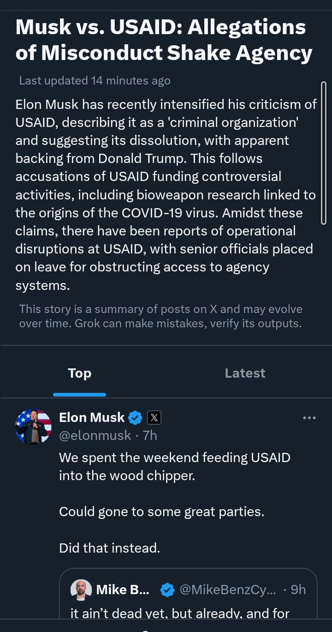
Task: Switch to the Top tab
Action: [x=79, y=373]
